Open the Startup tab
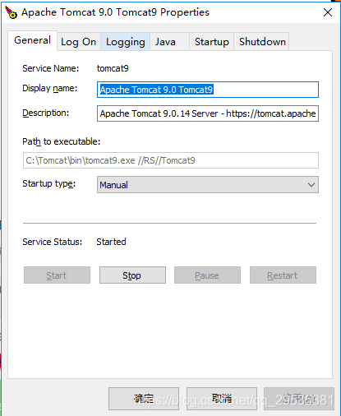This screenshot has width=341, height=416. click(212, 42)
